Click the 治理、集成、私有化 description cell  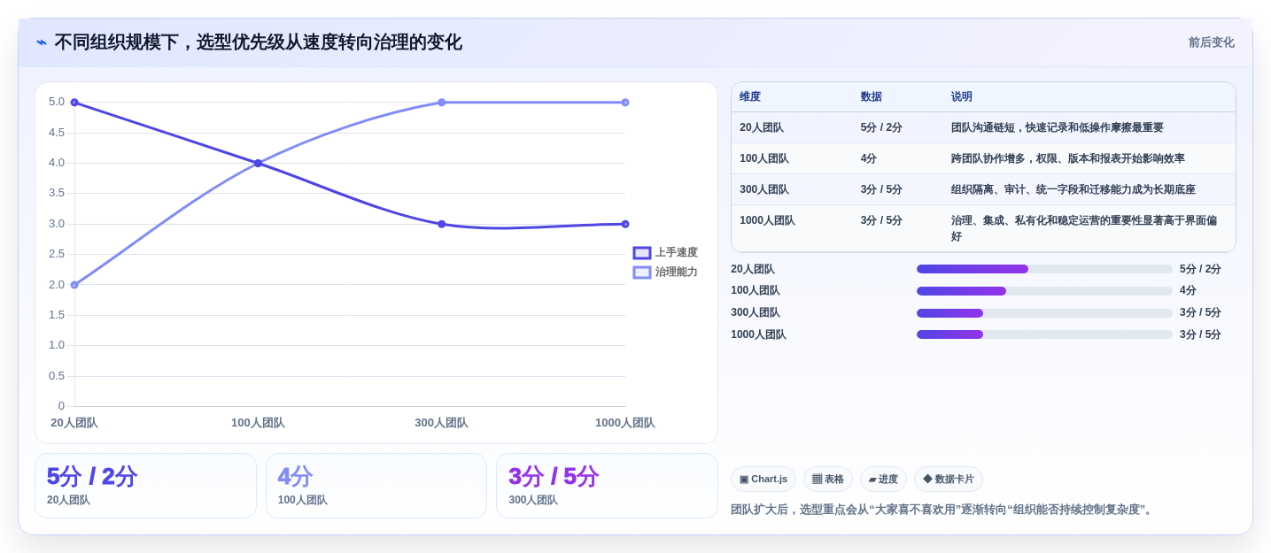[x=1084, y=229]
